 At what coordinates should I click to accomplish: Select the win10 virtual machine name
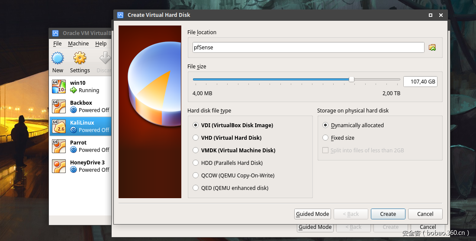pos(78,83)
